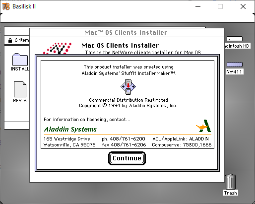Viewport: 255px width, 204px height.
Task: Close the Basilisk II window
Action: point(243,6)
